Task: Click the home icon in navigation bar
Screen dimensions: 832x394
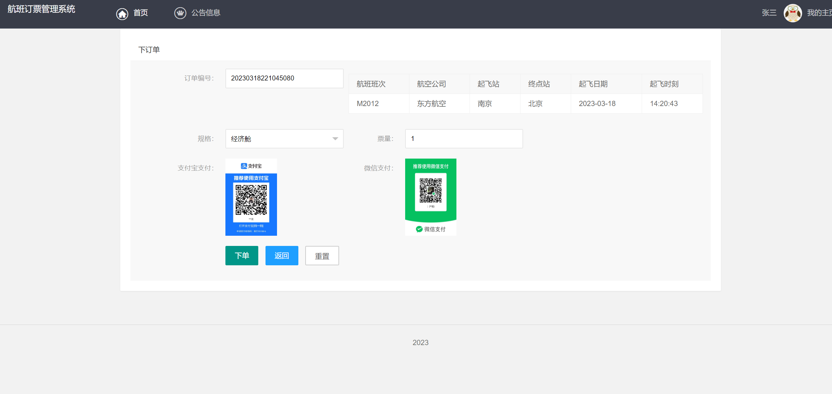Action: coord(122,14)
